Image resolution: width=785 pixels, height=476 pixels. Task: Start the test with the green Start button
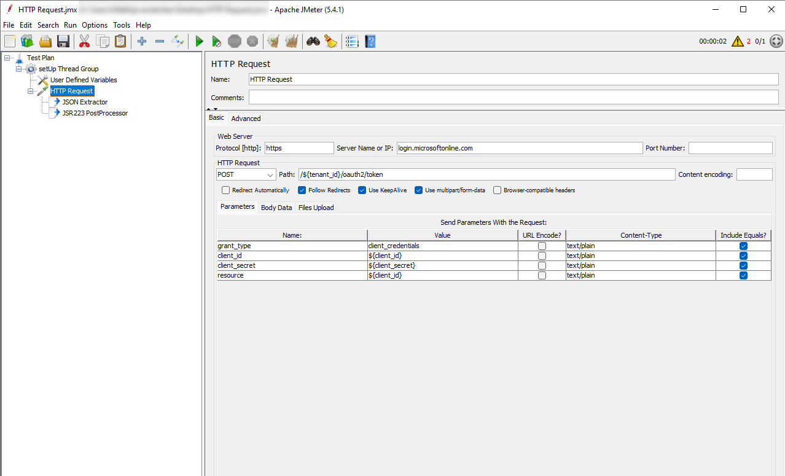199,41
